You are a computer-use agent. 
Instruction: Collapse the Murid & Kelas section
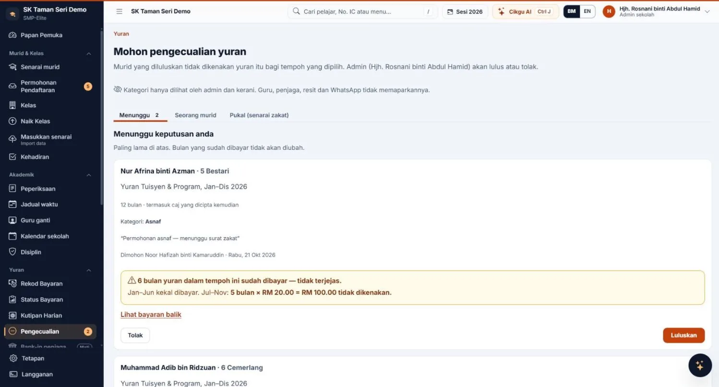point(89,53)
